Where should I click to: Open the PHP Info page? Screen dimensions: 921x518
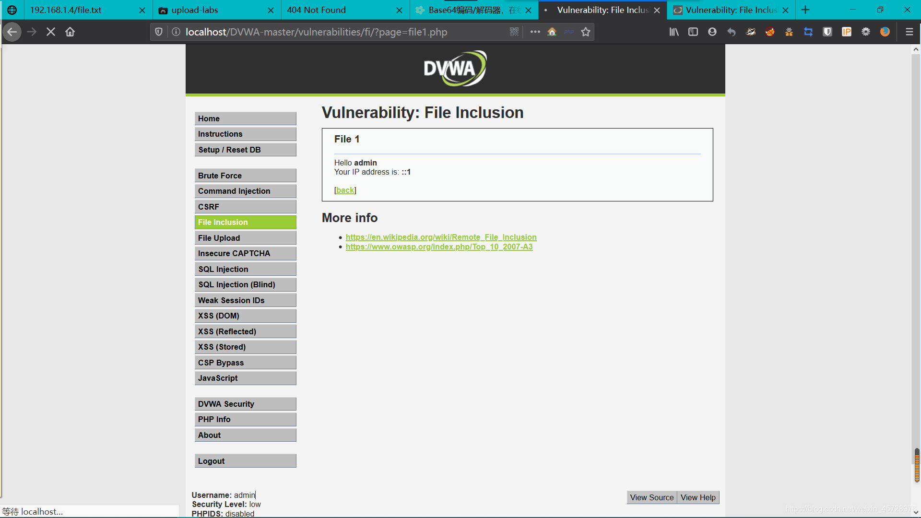coord(245,419)
